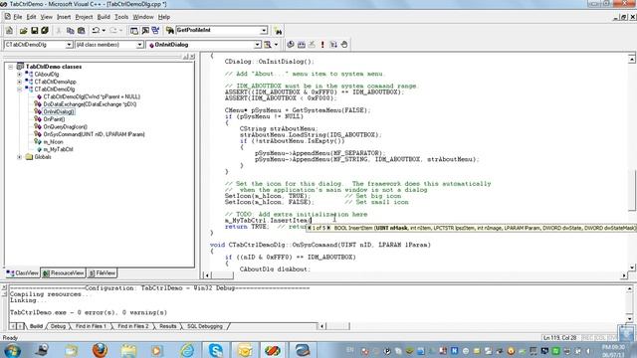The height and width of the screenshot is (358, 637).
Task: Switch to the Find in Files 1 tab
Action: pos(91,326)
